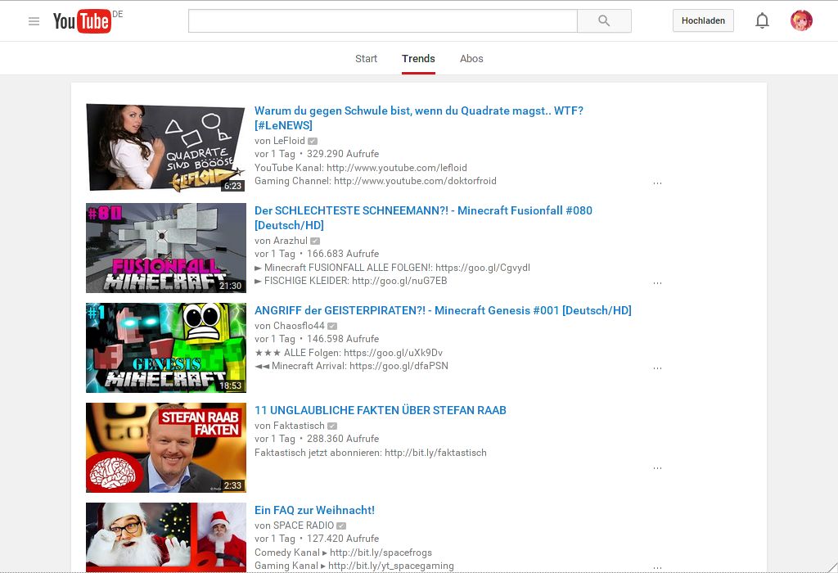Click Santa Claus Weihnacht thumbnail

tap(166, 538)
